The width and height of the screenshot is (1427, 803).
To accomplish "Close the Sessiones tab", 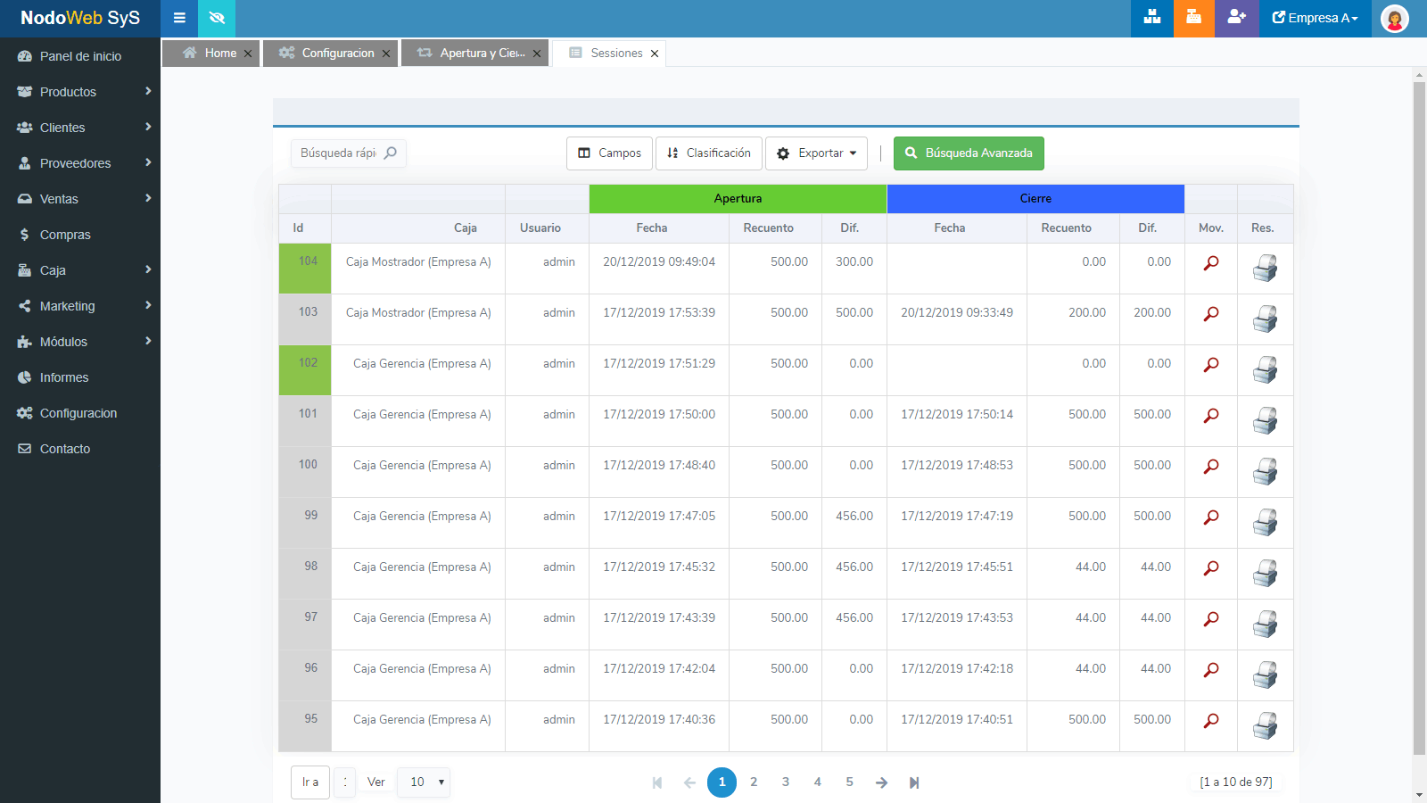I will tap(655, 54).
